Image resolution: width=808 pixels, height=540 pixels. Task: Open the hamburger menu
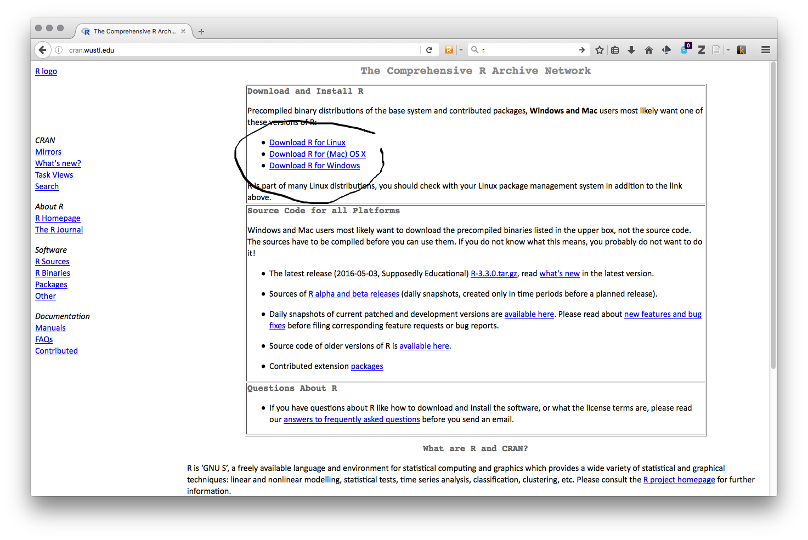click(766, 50)
